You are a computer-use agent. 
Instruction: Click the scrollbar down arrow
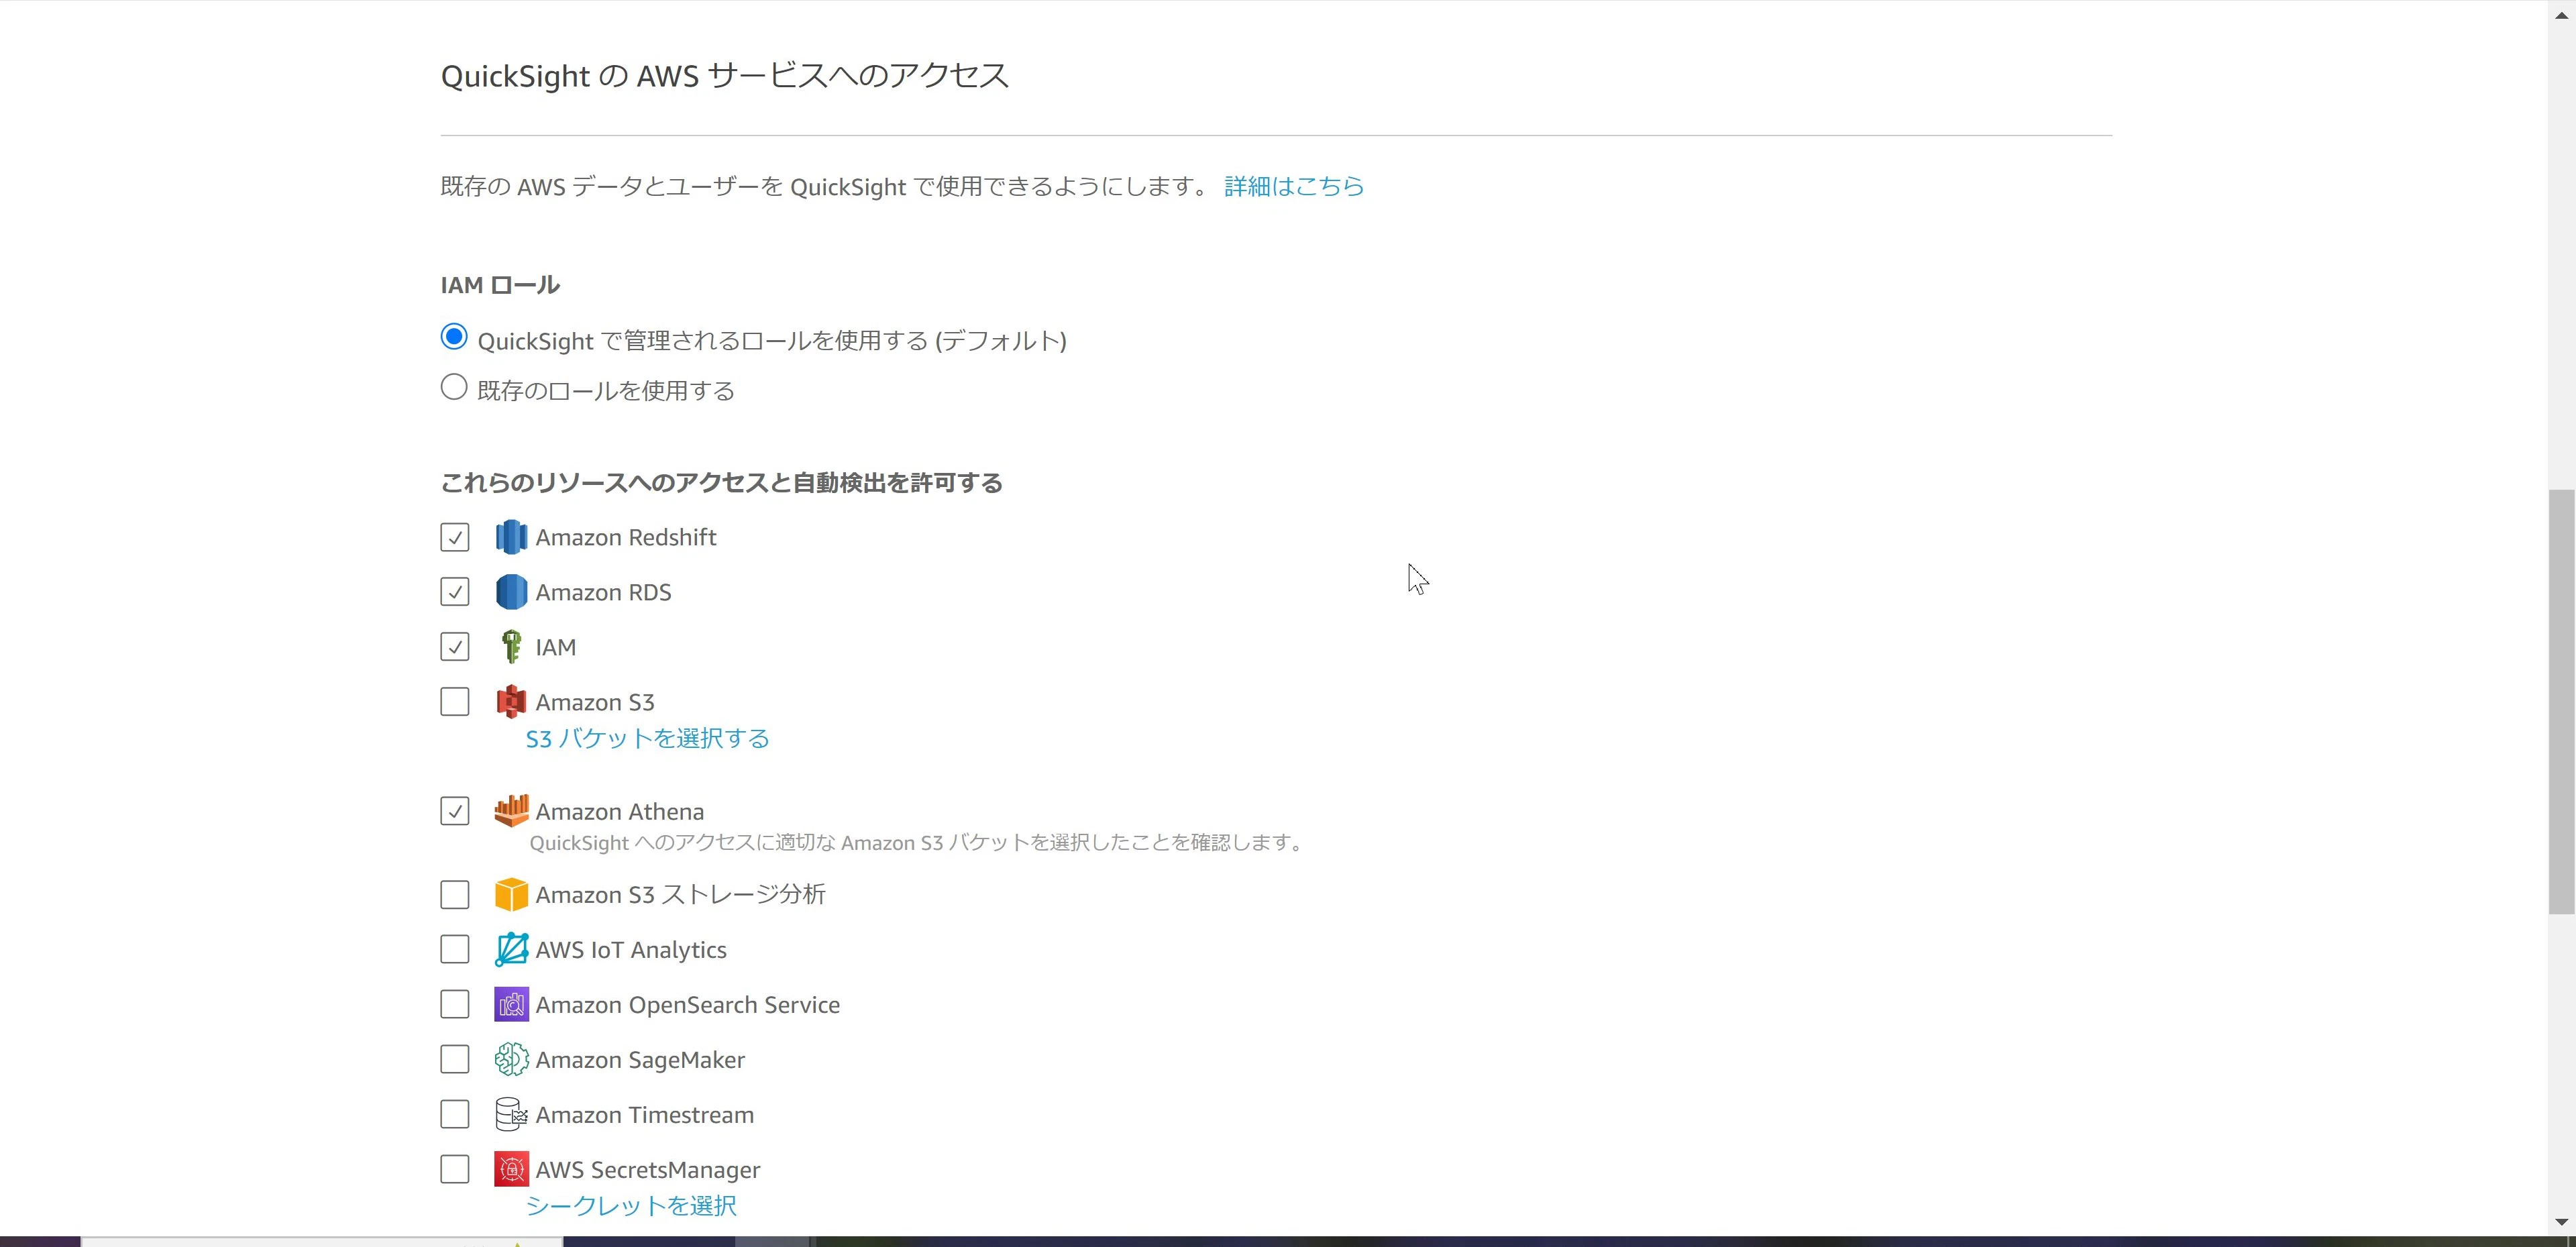click(2562, 1221)
